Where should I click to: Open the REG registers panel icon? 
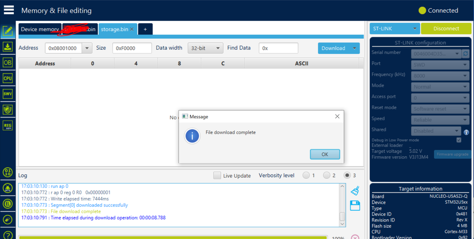click(x=8, y=125)
